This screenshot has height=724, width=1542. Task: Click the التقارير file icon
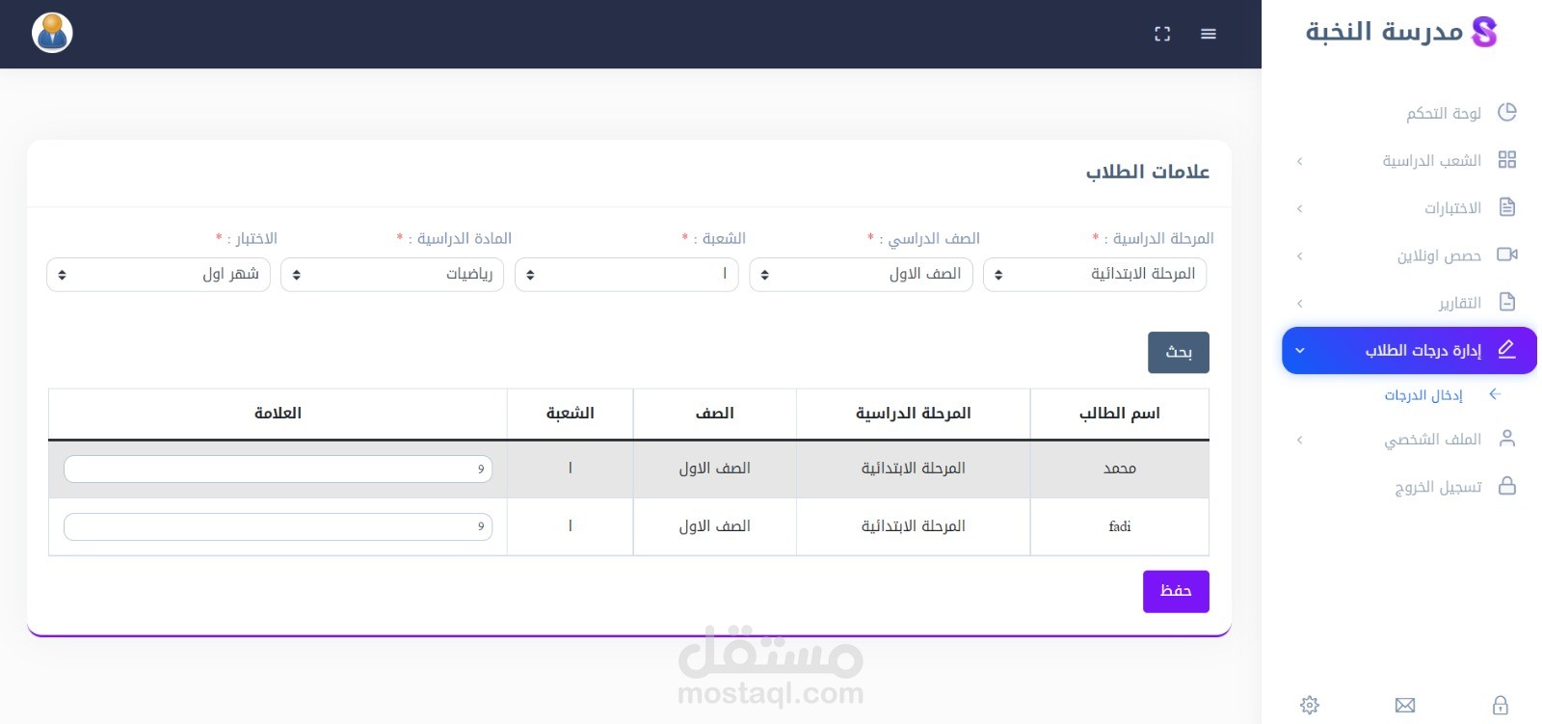1507,302
